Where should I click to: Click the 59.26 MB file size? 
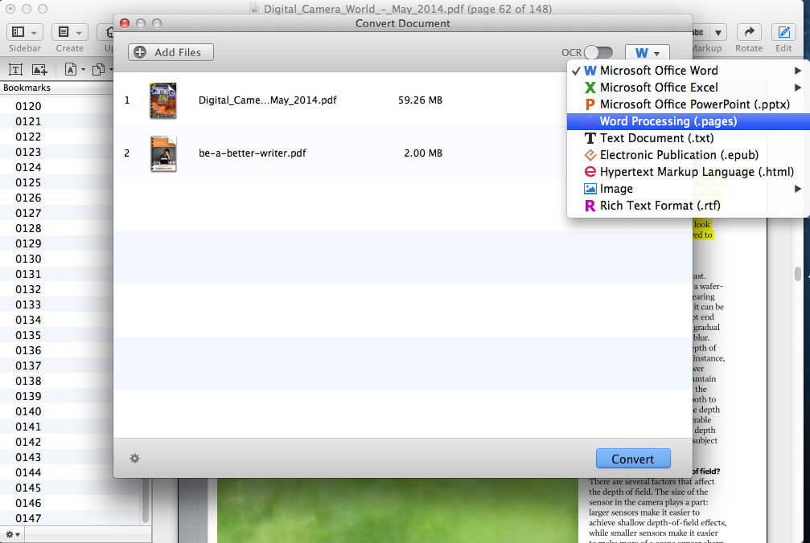420,100
